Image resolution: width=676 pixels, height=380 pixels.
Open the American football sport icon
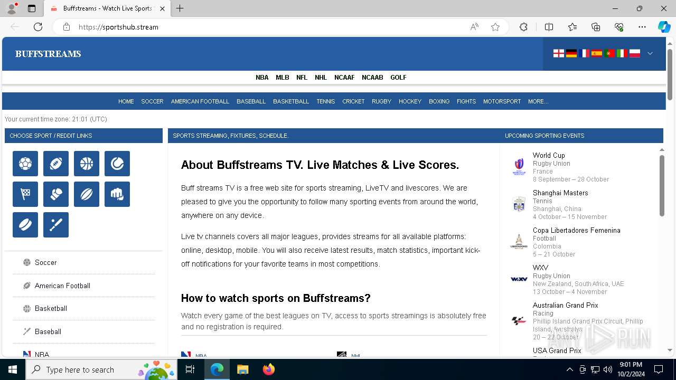pos(56,164)
